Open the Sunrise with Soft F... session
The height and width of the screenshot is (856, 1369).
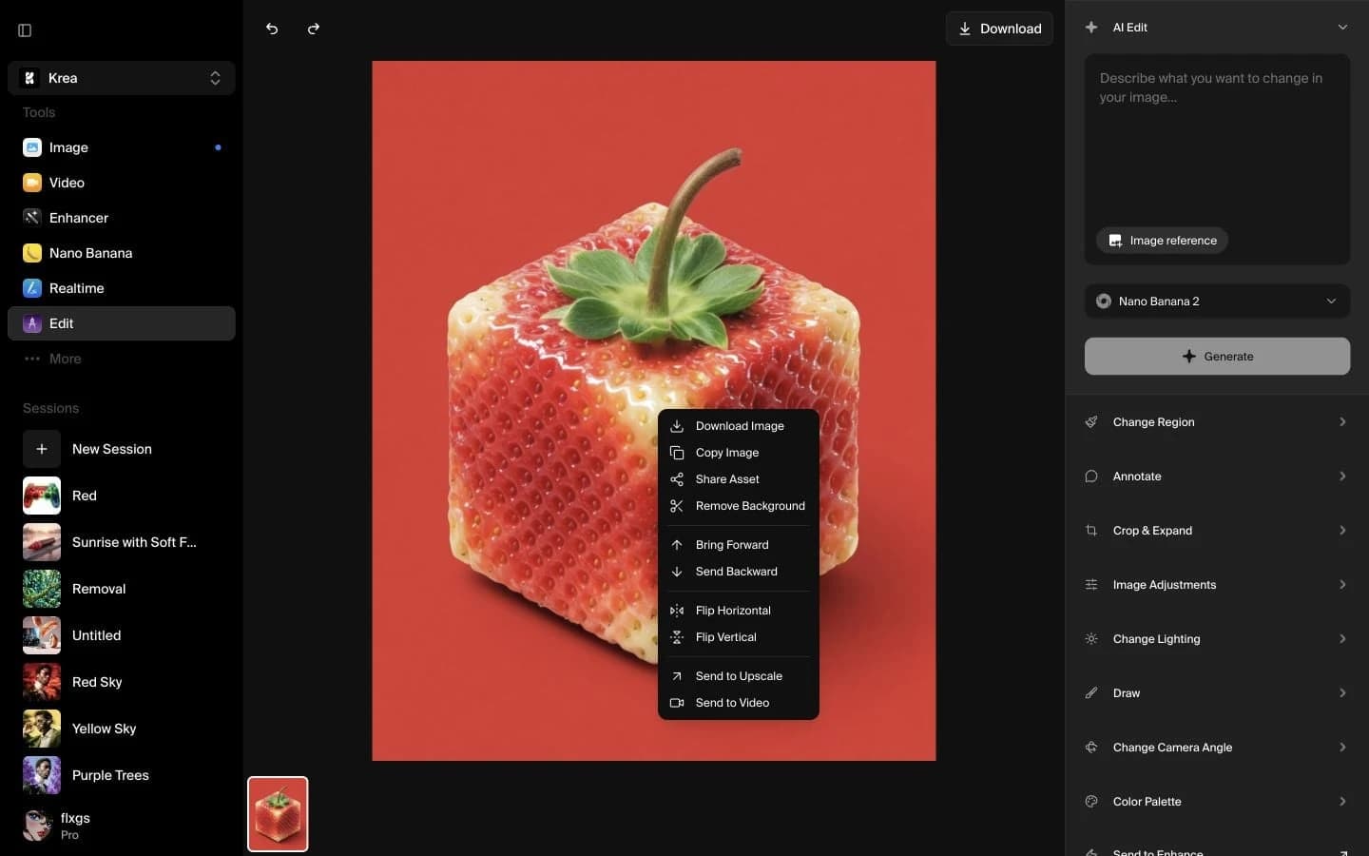pyautogui.click(x=122, y=542)
